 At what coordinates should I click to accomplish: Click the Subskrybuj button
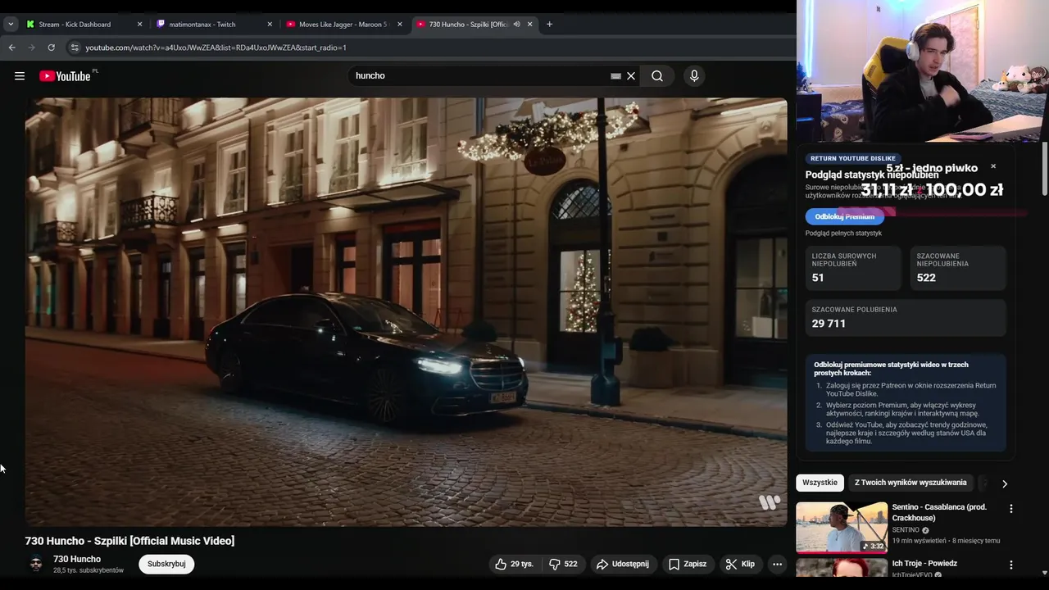click(166, 564)
